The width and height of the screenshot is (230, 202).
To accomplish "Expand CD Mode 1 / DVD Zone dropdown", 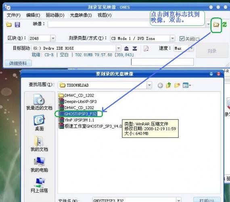I will [173, 38].
